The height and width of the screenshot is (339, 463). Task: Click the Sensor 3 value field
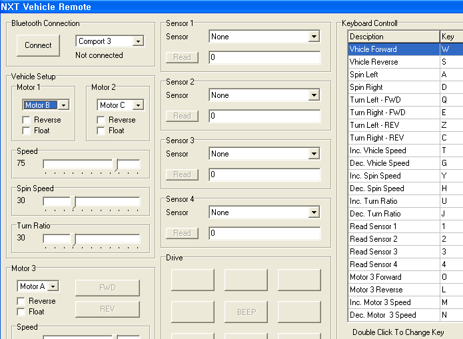point(264,174)
